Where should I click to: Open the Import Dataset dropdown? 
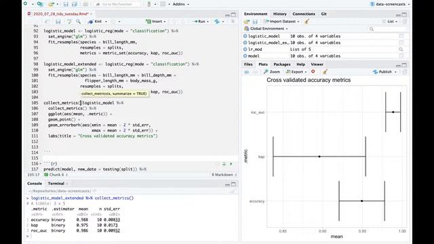click(x=281, y=21)
